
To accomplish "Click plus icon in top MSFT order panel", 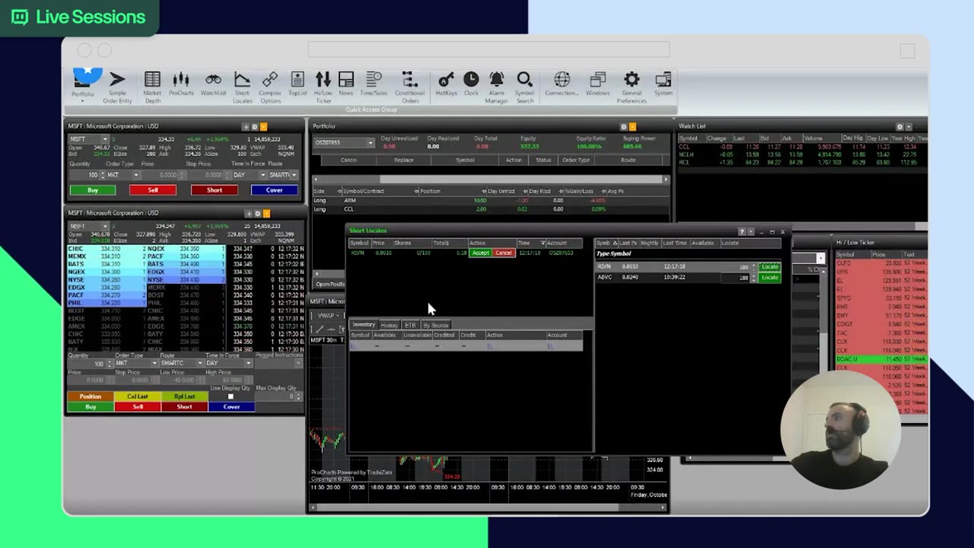I will 246,127.
